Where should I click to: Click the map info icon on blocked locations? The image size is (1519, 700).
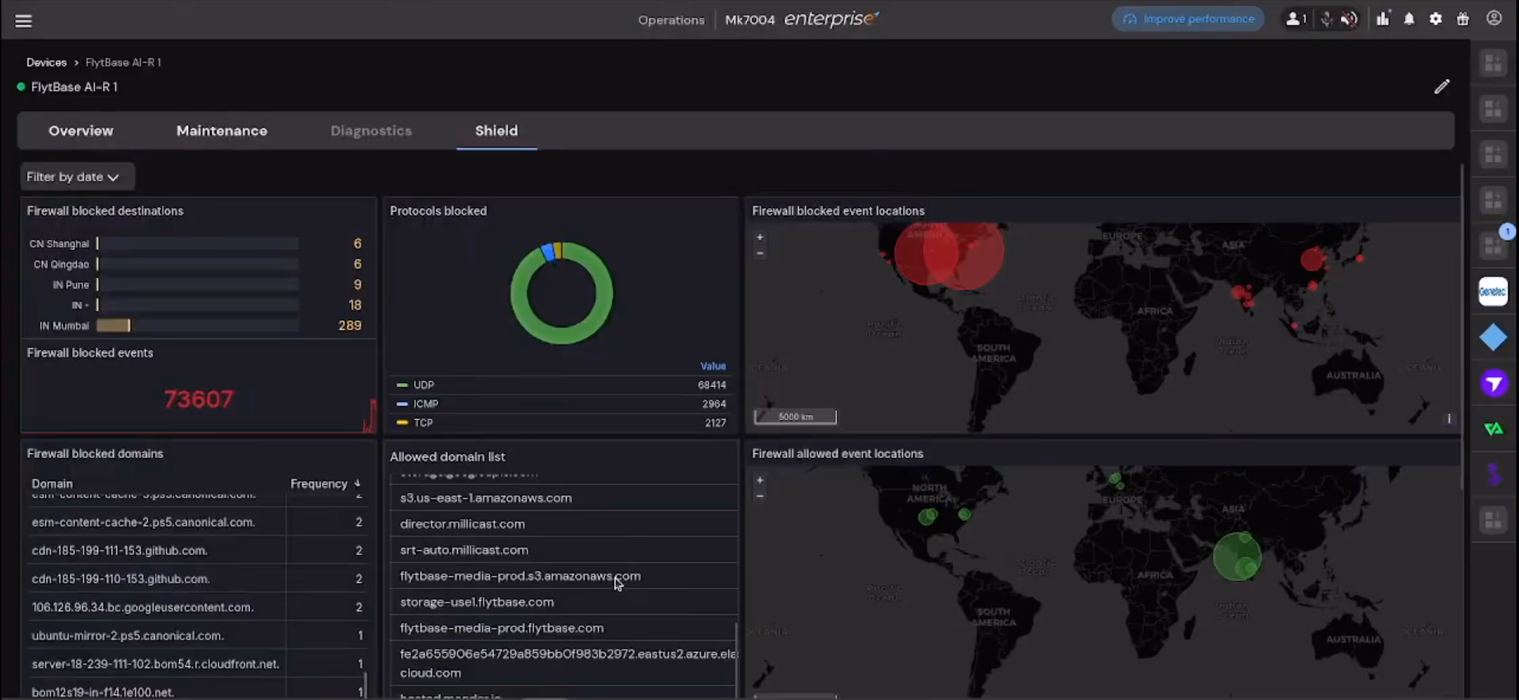click(1449, 419)
